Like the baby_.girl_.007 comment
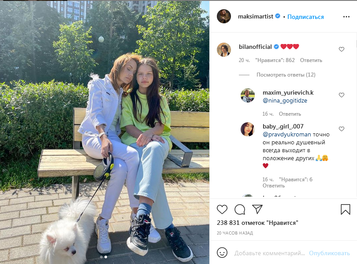This screenshot has height=264, width=357. pos(341,129)
